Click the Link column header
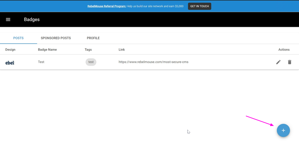 pyautogui.click(x=122, y=49)
